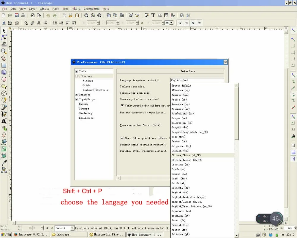The height and width of the screenshot is (238, 297).
Task: Select Rendering in preferences tree
Action: pos(86,113)
